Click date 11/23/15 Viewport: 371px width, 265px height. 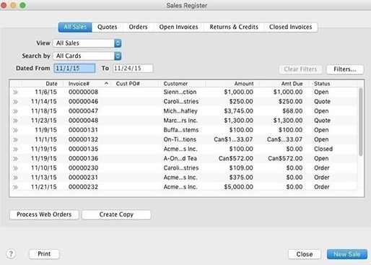click(44, 121)
